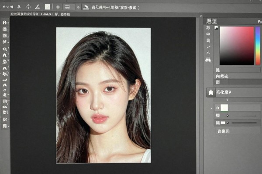Screen dimensions: 262x174
Task: Click the small circle tool in left toolbar
Action: coord(5,90)
